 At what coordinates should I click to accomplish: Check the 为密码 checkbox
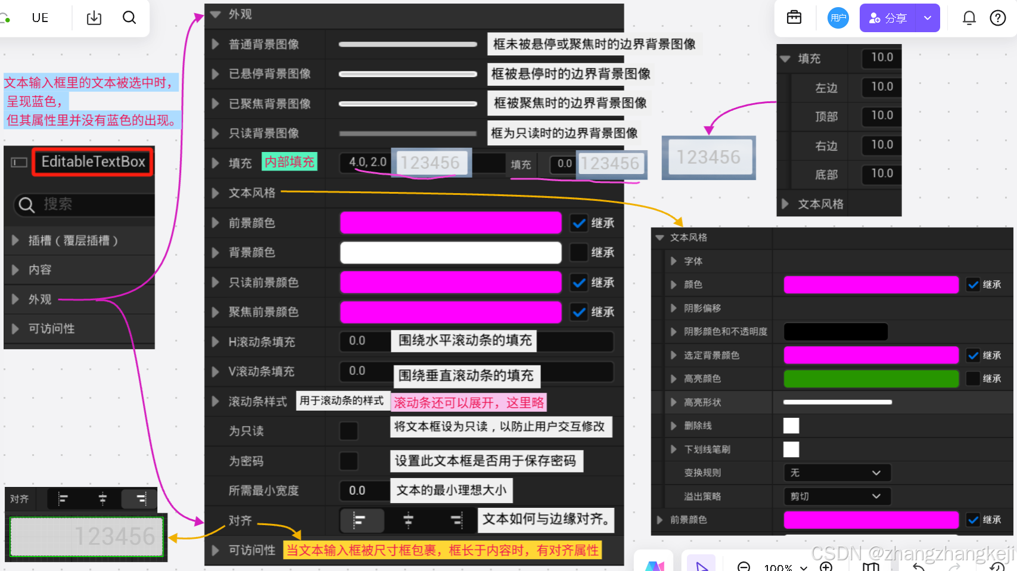(x=349, y=461)
